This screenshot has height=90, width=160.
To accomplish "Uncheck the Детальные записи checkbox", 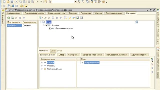I will click(x=50, y=28).
